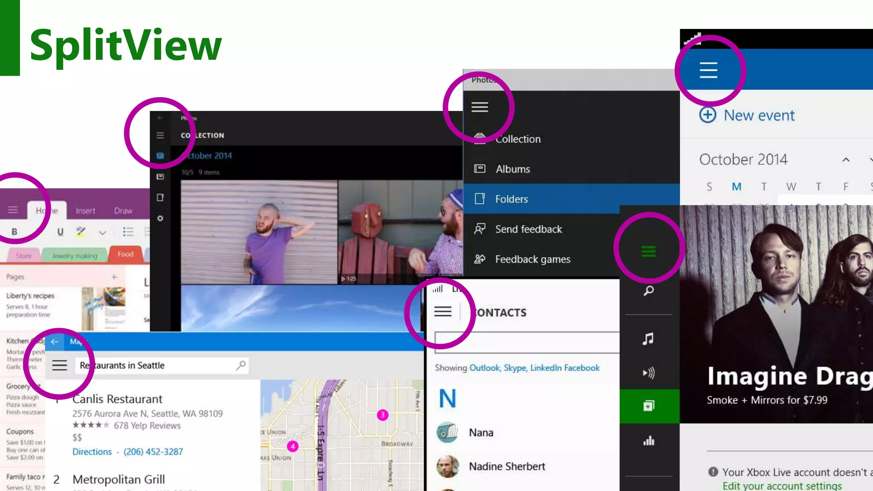The image size is (873, 491).
Task: Toggle Bold formatting in OneNote ribbon
Action: point(14,231)
